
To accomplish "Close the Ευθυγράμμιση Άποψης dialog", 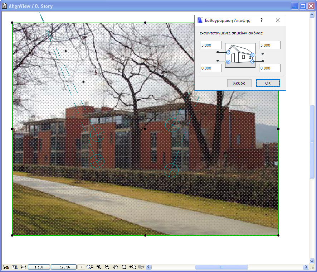I will (x=278, y=20).
